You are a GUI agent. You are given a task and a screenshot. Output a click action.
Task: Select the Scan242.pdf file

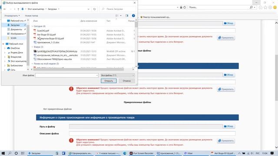coord(43,31)
